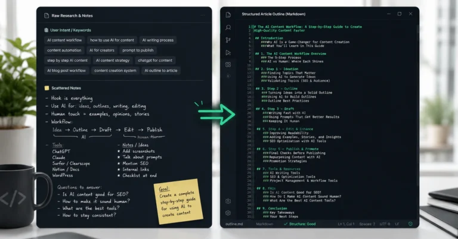Click the '## 6. Step 5 - Publish & Promote' line
The height and width of the screenshot is (239, 458).
click(x=287, y=149)
